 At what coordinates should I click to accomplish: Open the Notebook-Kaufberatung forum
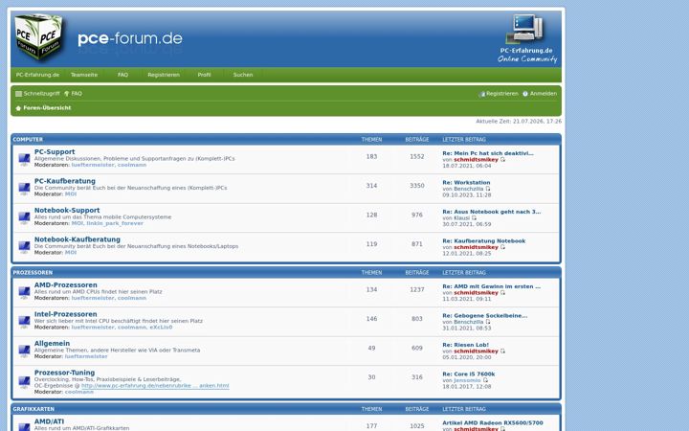click(78, 239)
